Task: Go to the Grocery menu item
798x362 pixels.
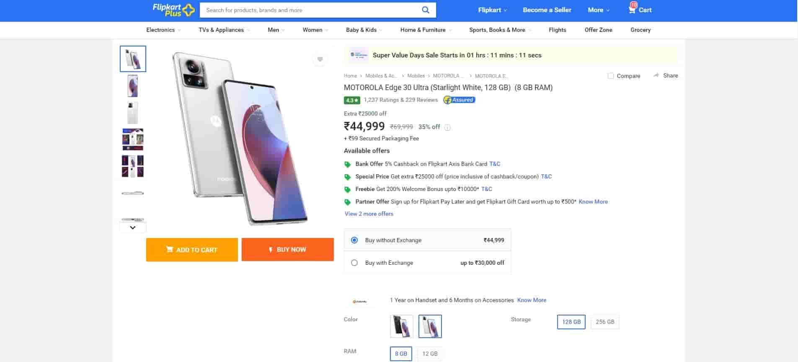Action: tap(640, 30)
